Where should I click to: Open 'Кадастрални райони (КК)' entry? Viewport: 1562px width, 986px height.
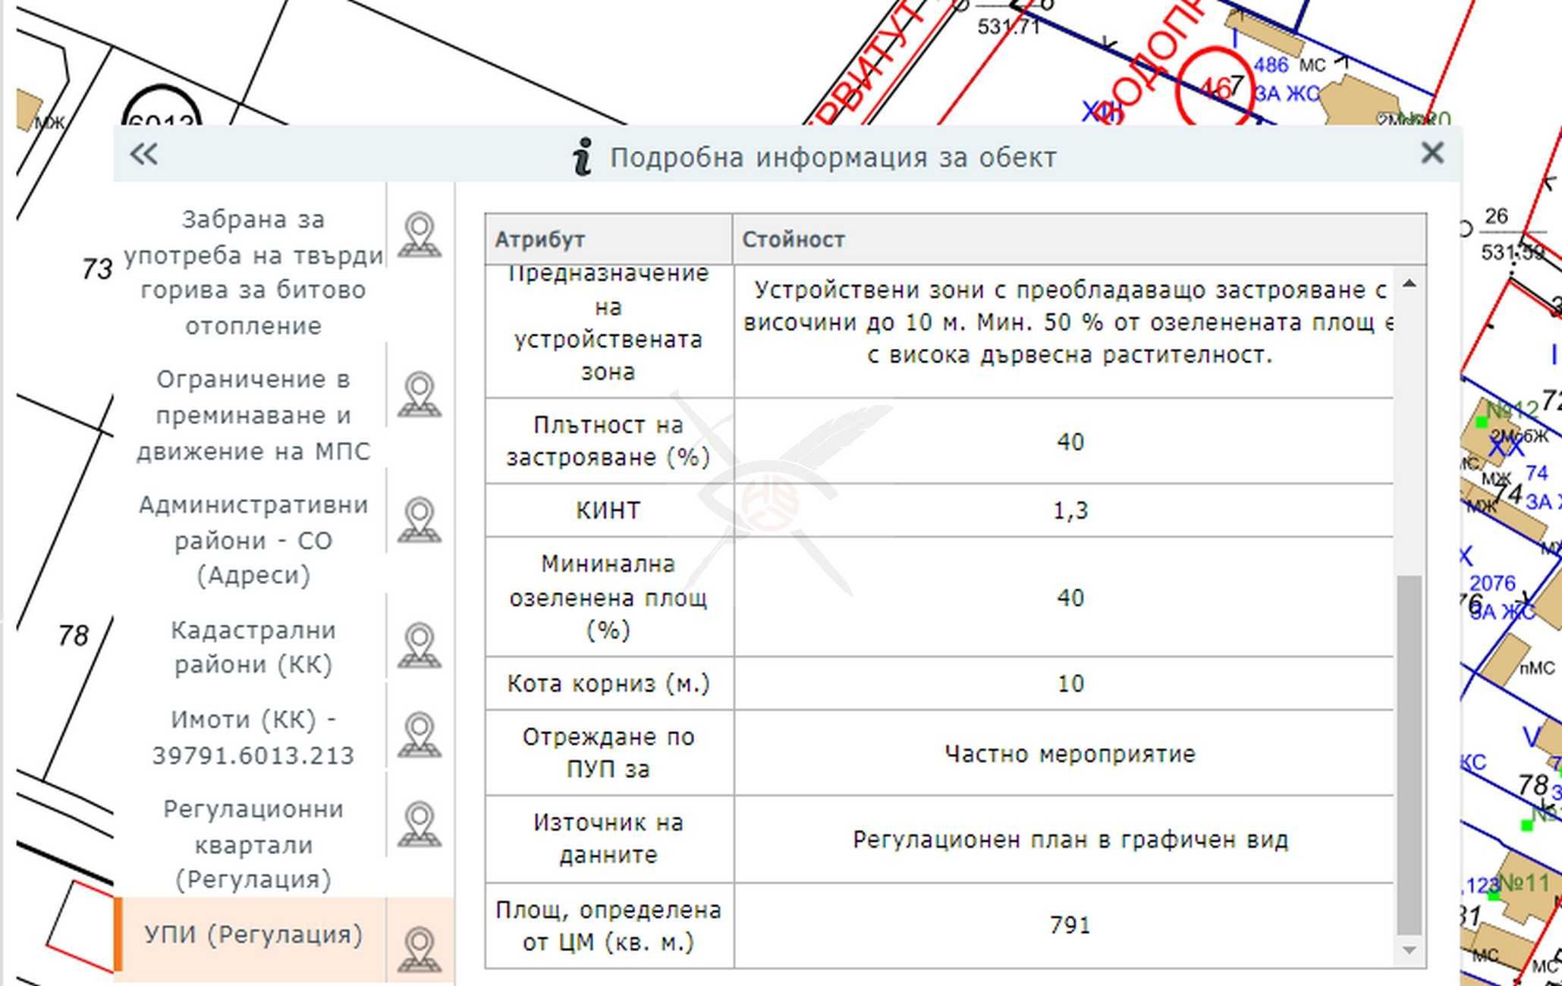(x=253, y=647)
